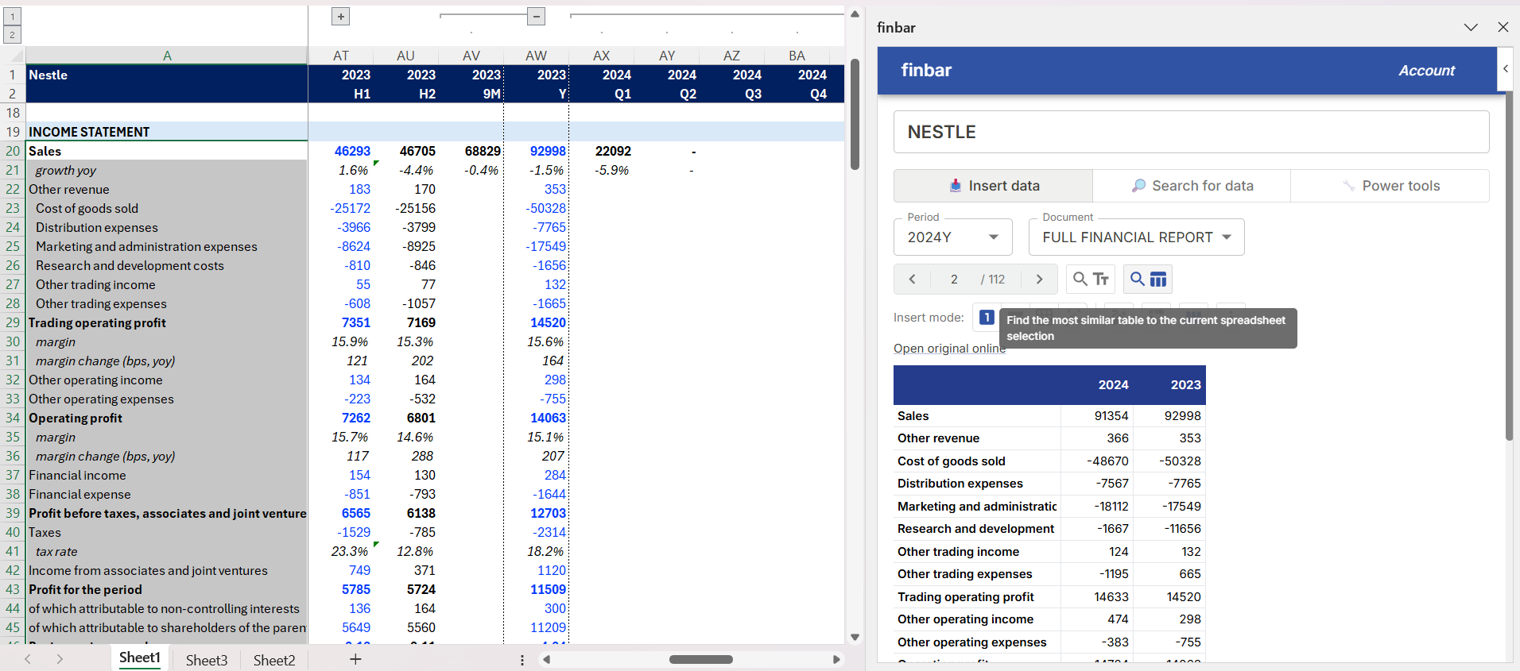Collapse the 2023 column group
1520x671 pixels.
pos(537,17)
